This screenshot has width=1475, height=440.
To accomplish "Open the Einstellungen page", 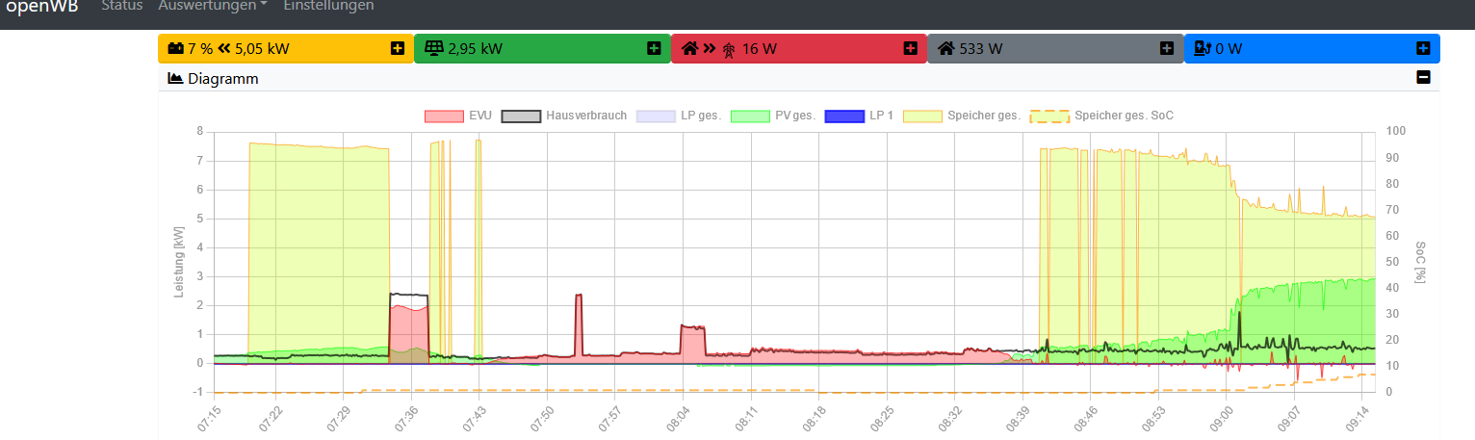I will 328,6.
